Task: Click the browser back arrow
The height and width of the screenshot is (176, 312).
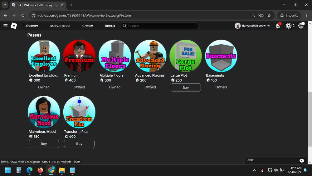Action: coord(5,15)
